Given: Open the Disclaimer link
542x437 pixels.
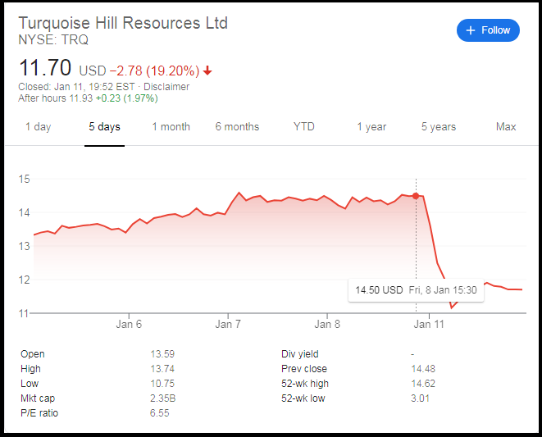Looking at the screenshot, I should pyautogui.click(x=166, y=86).
